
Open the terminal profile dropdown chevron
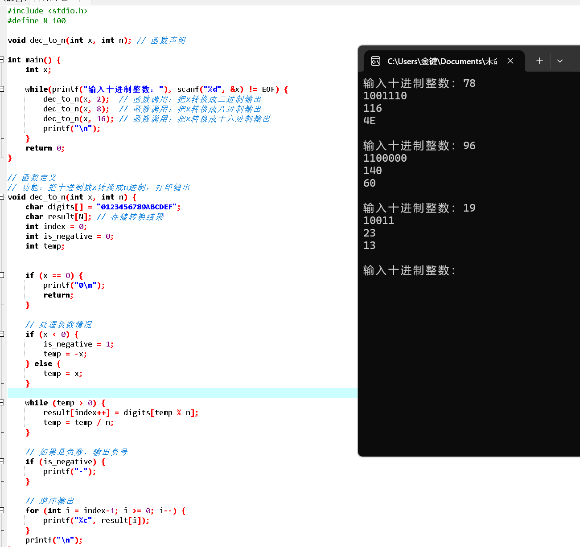[x=560, y=61]
